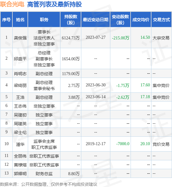The height and width of the screenshot is (187, 172).
Task: Click the 董事会秘书 position text
Action: click(44, 88)
